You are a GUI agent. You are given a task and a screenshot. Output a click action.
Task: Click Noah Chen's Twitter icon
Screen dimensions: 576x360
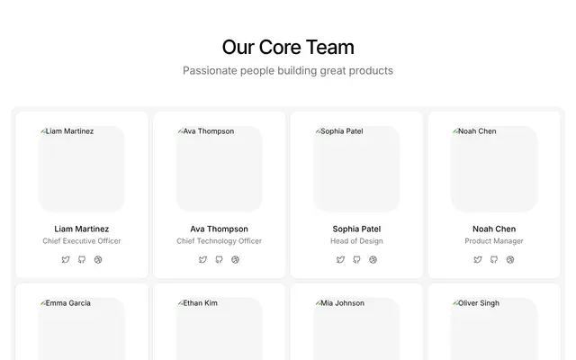point(478,260)
